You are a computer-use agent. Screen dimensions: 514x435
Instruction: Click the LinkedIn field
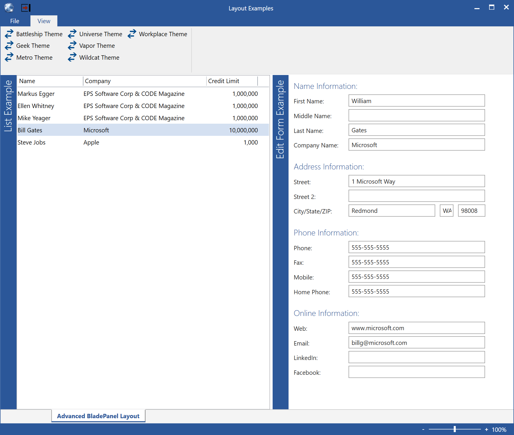pyautogui.click(x=416, y=357)
